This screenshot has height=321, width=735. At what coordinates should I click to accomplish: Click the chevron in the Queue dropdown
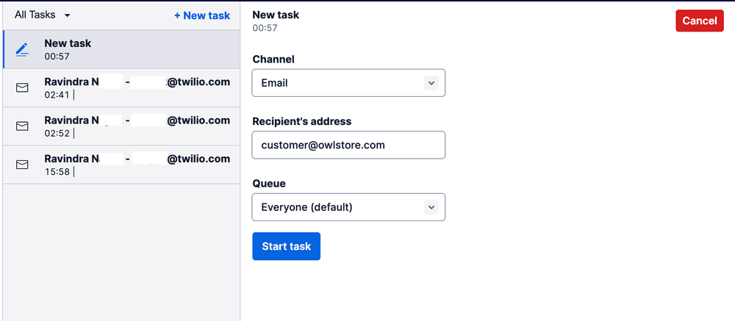coord(431,207)
